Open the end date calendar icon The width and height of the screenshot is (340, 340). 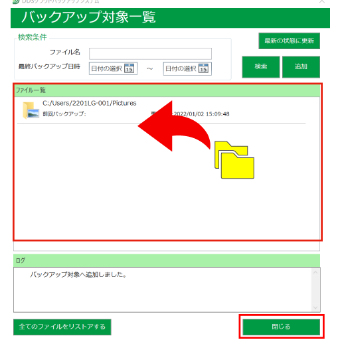[203, 68]
